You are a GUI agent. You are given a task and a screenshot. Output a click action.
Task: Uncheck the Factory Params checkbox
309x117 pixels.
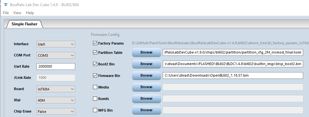[95, 43]
